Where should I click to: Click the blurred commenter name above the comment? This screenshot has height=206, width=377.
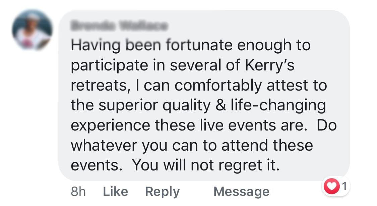(119, 25)
